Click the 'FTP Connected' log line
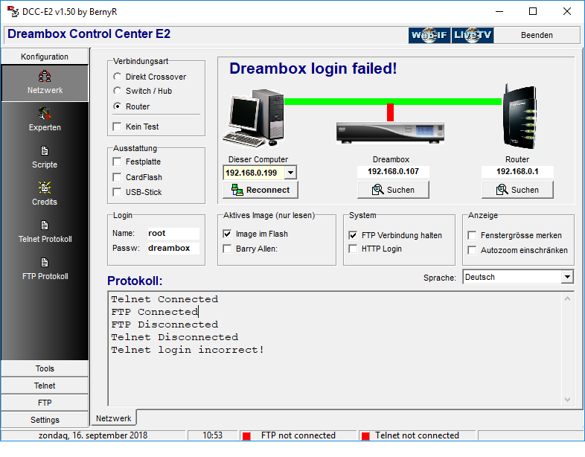The height and width of the screenshot is (457, 585). [x=155, y=312]
